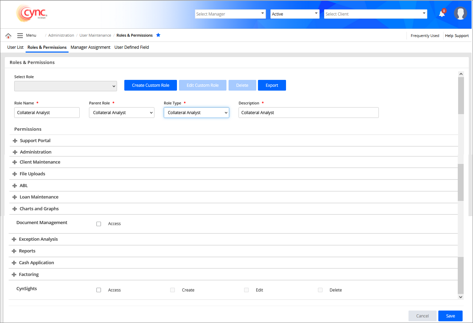Expand the Factoring plus icon
Image resolution: width=473 pixels, height=323 pixels.
(14, 275)
